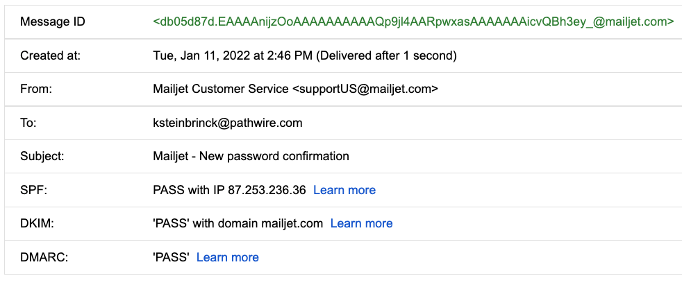Select the subject line Mailjet - New password confirmation
Image resolution: width=682 pixels, height=285 pixels.
(x=251, y=156)
